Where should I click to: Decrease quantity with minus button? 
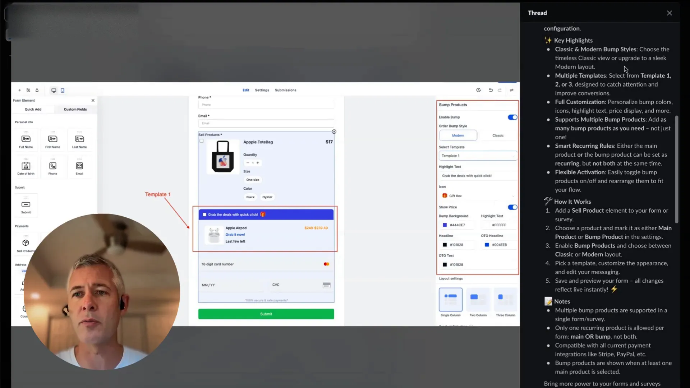pos(248,163)
